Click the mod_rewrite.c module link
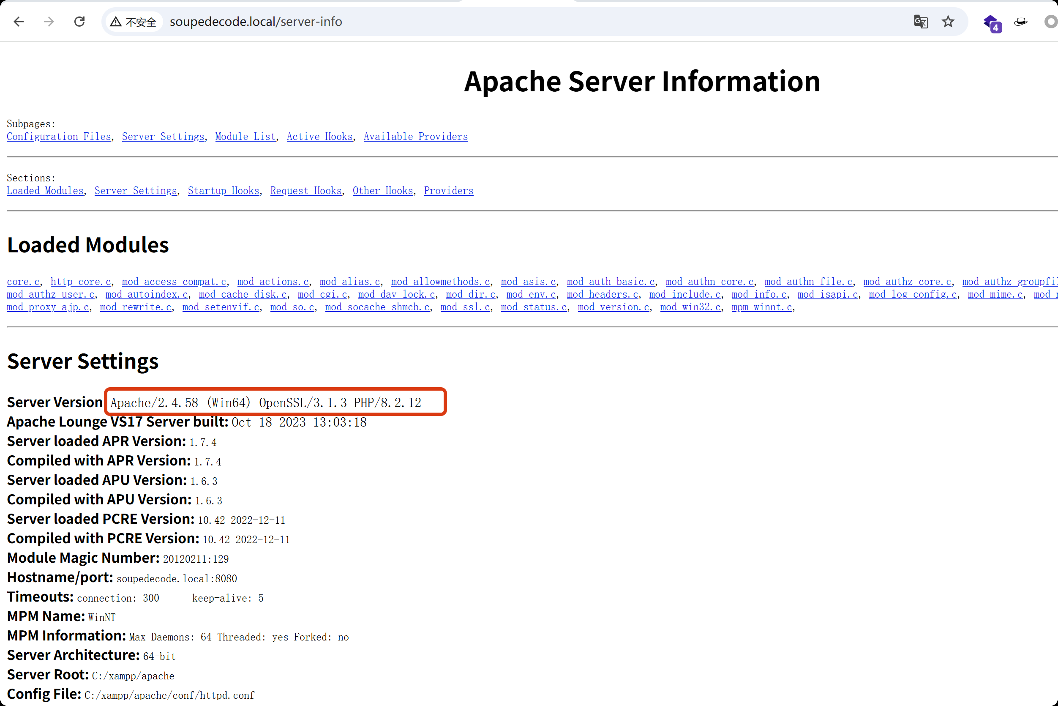Image resolution: width=1058 pixels, height=706 pixels. tap(135, 306)
